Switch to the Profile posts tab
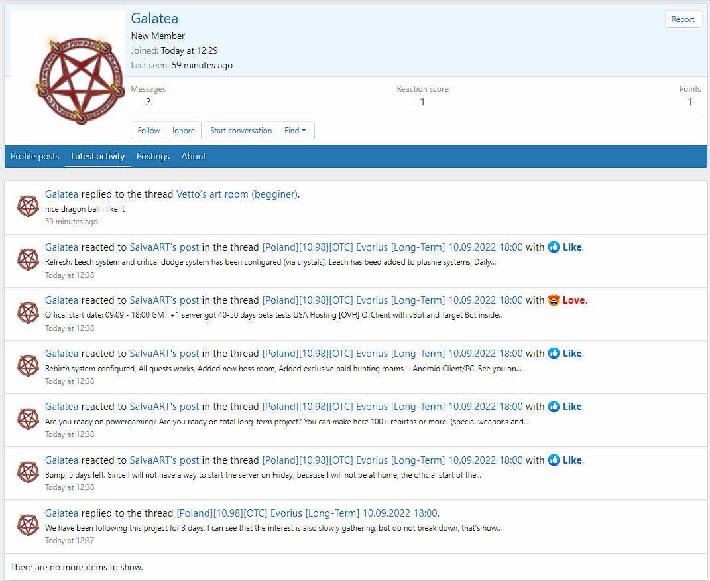The width and height of the screenshot is (710, 581). coord(35,157)
